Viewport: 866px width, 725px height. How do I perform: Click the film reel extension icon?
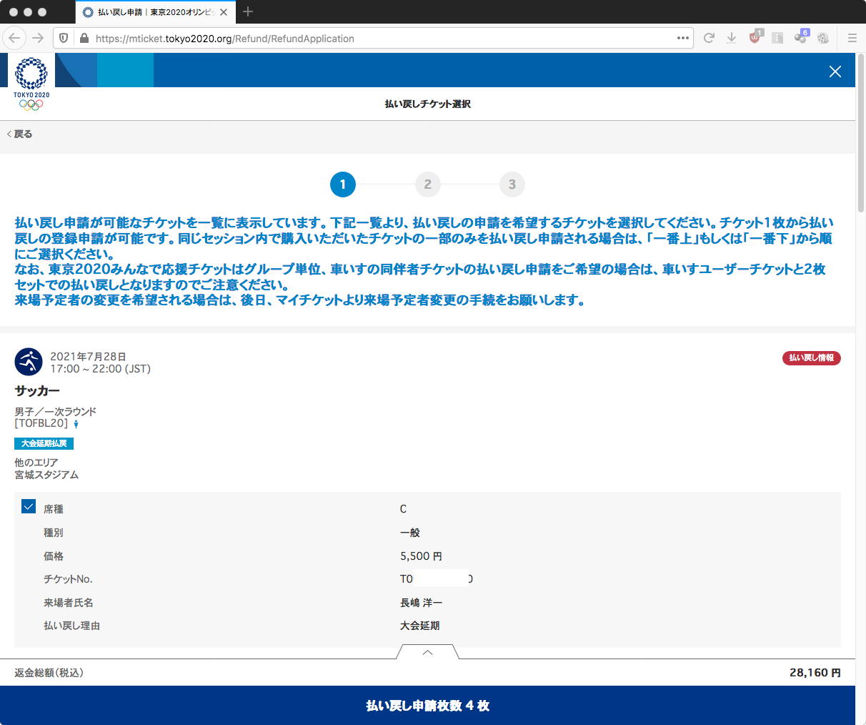[x=823, y=38]
